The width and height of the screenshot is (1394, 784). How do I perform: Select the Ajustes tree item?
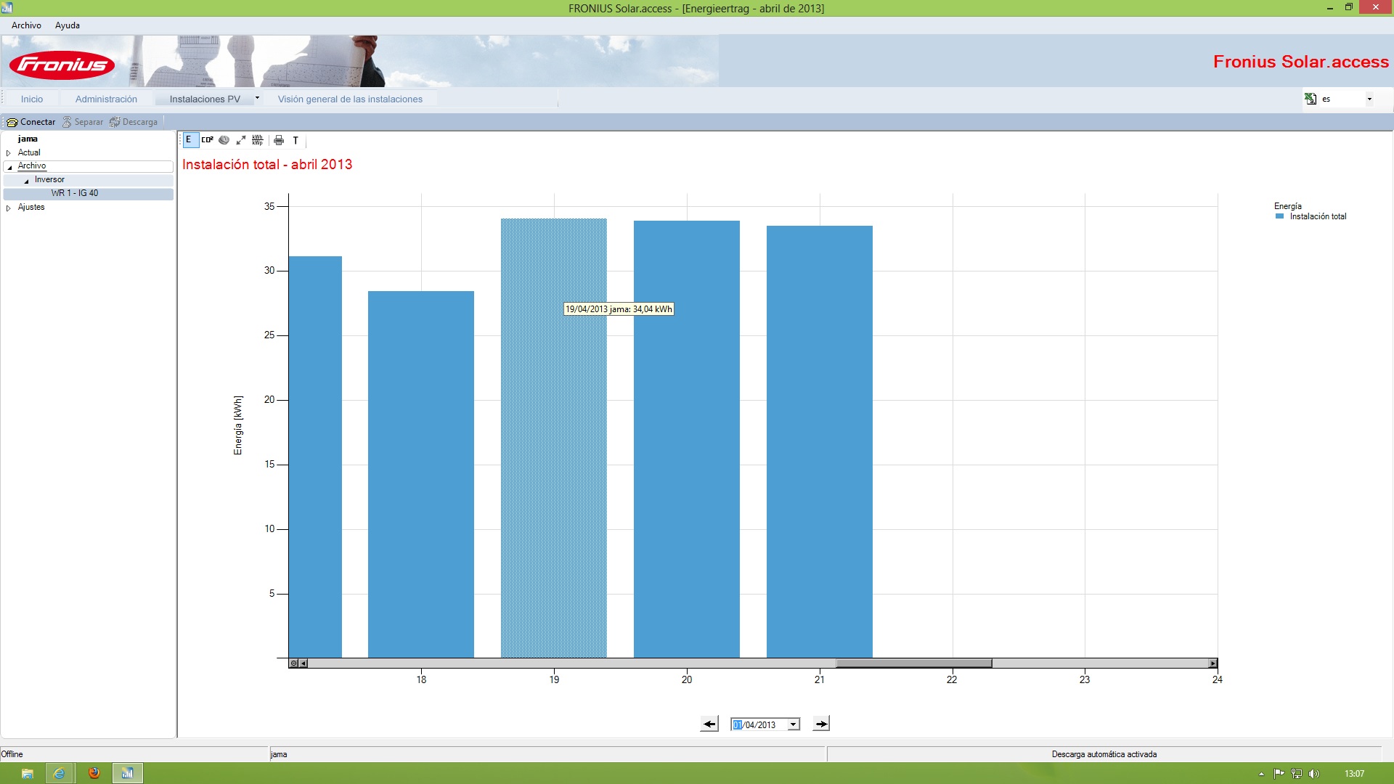31,207
